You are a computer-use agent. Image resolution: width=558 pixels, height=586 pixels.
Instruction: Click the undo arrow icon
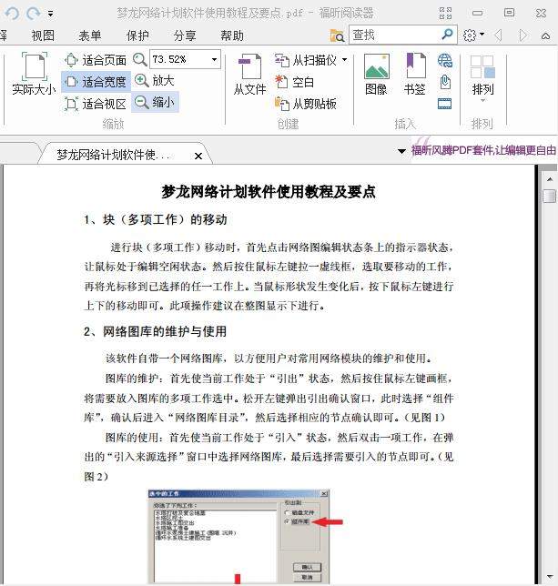tap(12, 14)
